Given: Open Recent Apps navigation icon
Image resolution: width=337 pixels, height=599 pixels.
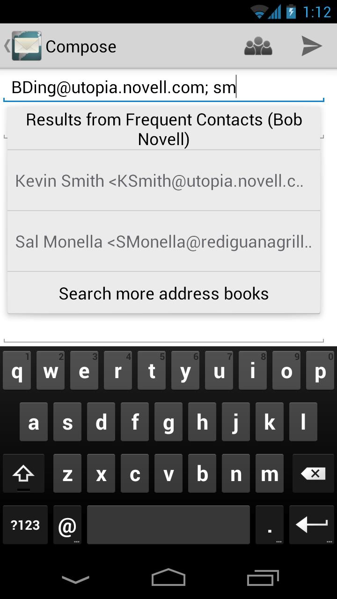Looking at the screenshot, I should (263, 578).
